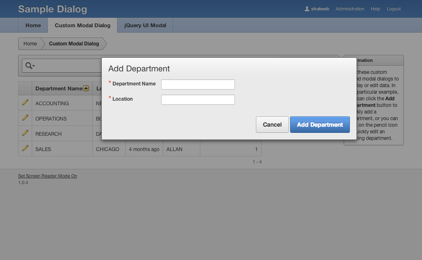Edit the RESEARCH department via pencil icon
Screen dimensions: 422x260
[x=25, y=133]
